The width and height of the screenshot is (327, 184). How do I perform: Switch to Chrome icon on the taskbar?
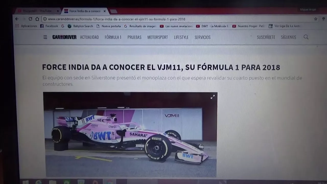pyautogui.click(x=110, y=182)
